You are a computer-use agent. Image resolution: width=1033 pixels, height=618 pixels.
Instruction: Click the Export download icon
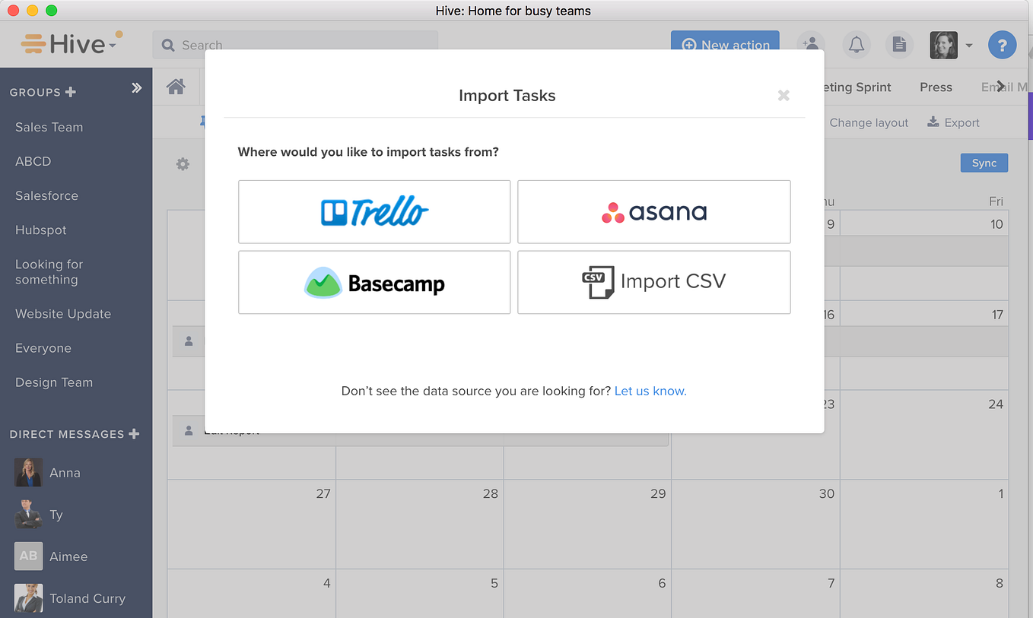pyautogui.click(x=932, y=122)
